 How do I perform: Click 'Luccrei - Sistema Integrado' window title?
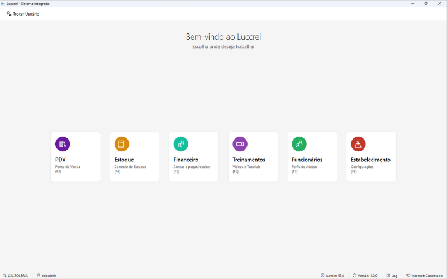point(28,4)
